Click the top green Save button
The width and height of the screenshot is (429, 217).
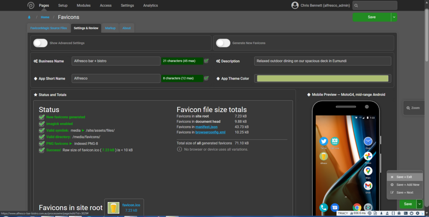tap(372, 17)
